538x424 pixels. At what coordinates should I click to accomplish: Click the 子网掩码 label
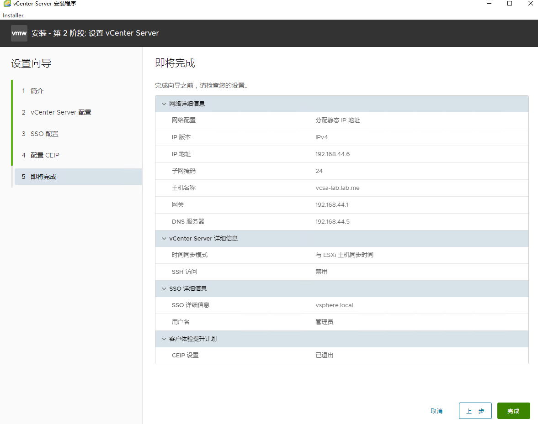[184, 171]
